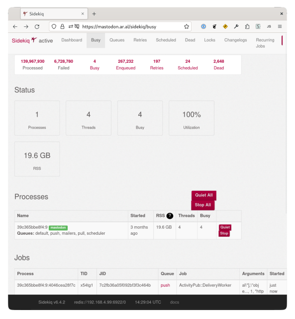Viewport: 295px width, 319px height.
Task: Go back with the browser back arrow
Action: coord(15,26)
